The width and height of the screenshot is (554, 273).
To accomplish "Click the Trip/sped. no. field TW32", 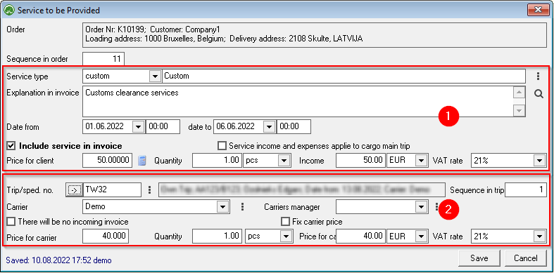I will coord(112,190).
